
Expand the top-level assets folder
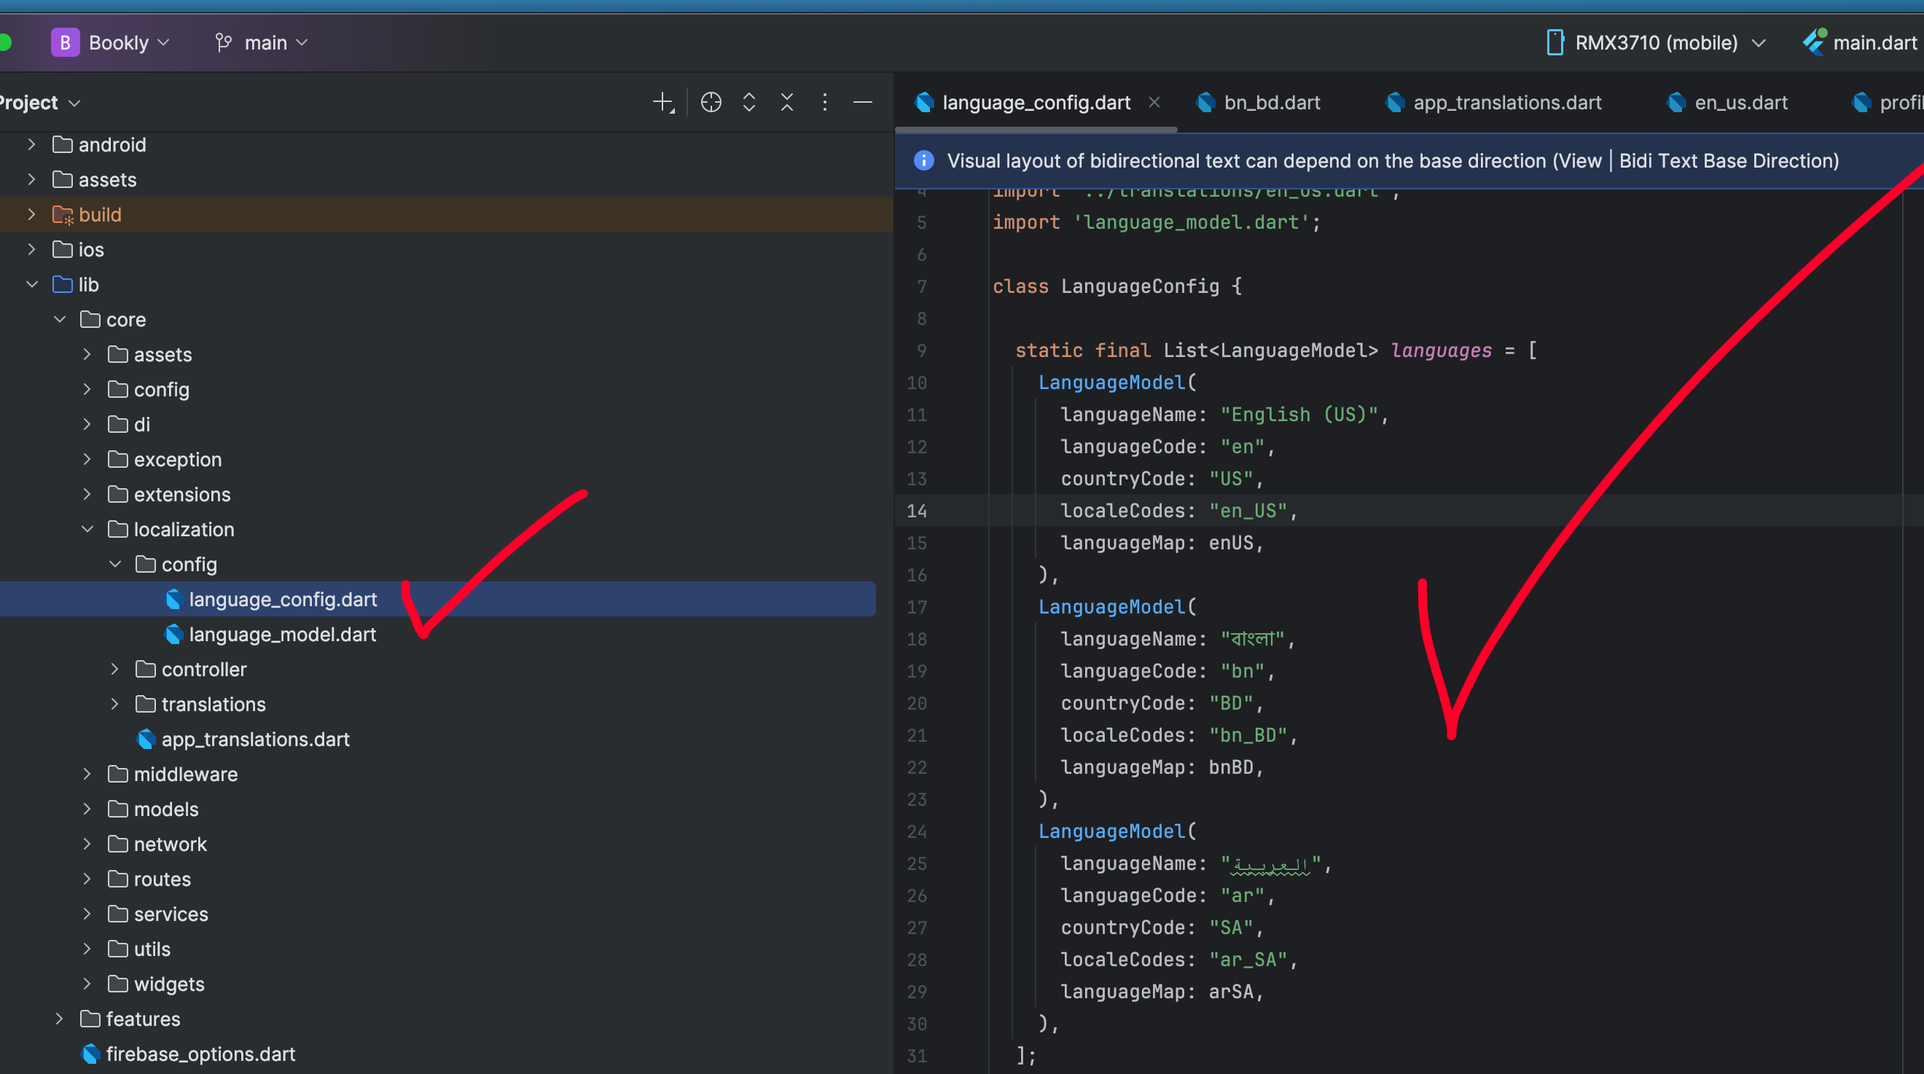31,179
